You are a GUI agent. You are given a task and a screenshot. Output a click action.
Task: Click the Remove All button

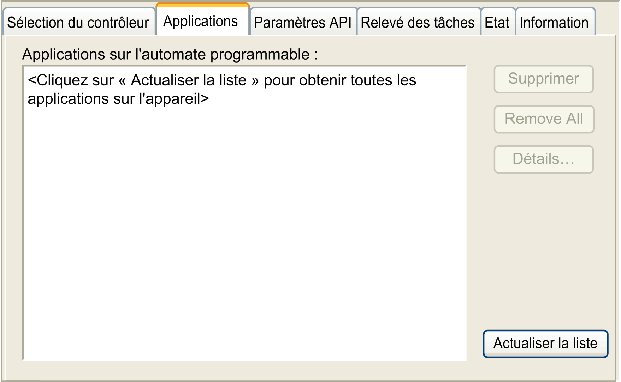click(544, 119)
